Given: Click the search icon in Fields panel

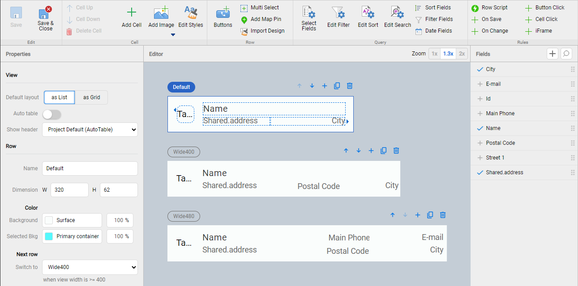Looking at the screenshot, I should 566,54.
